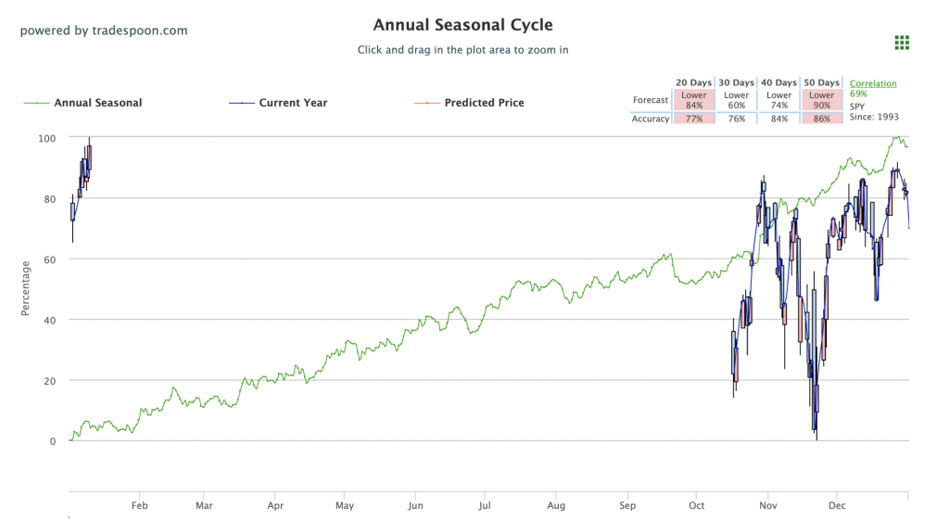949x519 pixels.
Task: Click the Annual Seasonal Cycle chart title
Action: coord(462,25)
